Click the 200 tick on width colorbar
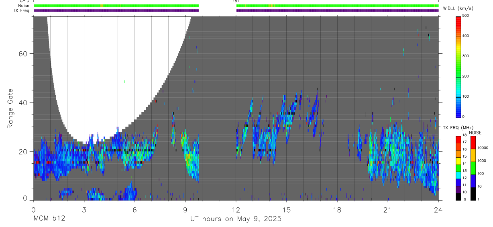Screen dimensions: 493x227 (x=466, y=76)
